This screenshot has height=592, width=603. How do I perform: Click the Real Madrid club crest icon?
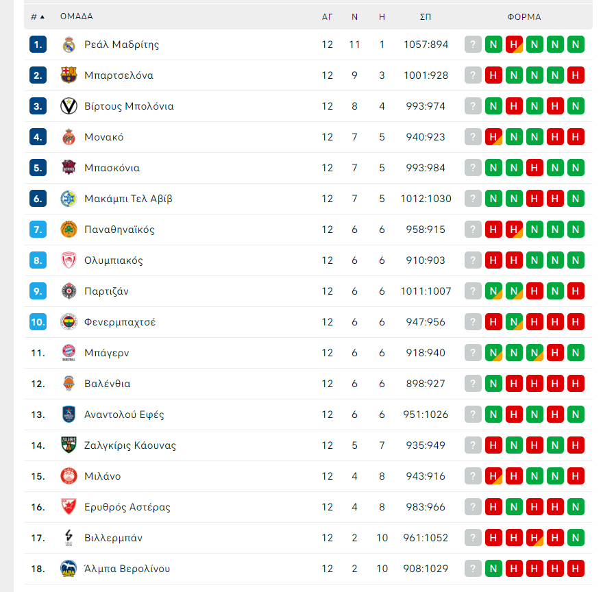(x=69, y=45)
